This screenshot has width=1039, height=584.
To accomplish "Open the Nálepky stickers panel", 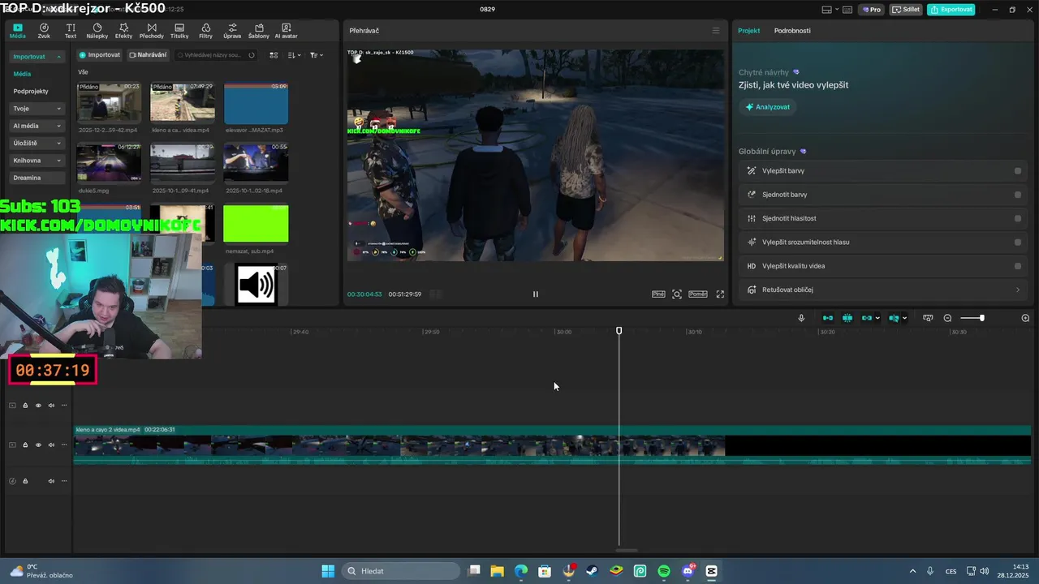I will coord(97,31).
